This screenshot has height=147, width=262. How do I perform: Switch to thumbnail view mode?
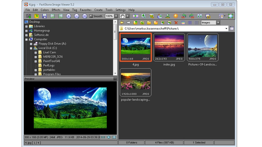click(183, 23)
